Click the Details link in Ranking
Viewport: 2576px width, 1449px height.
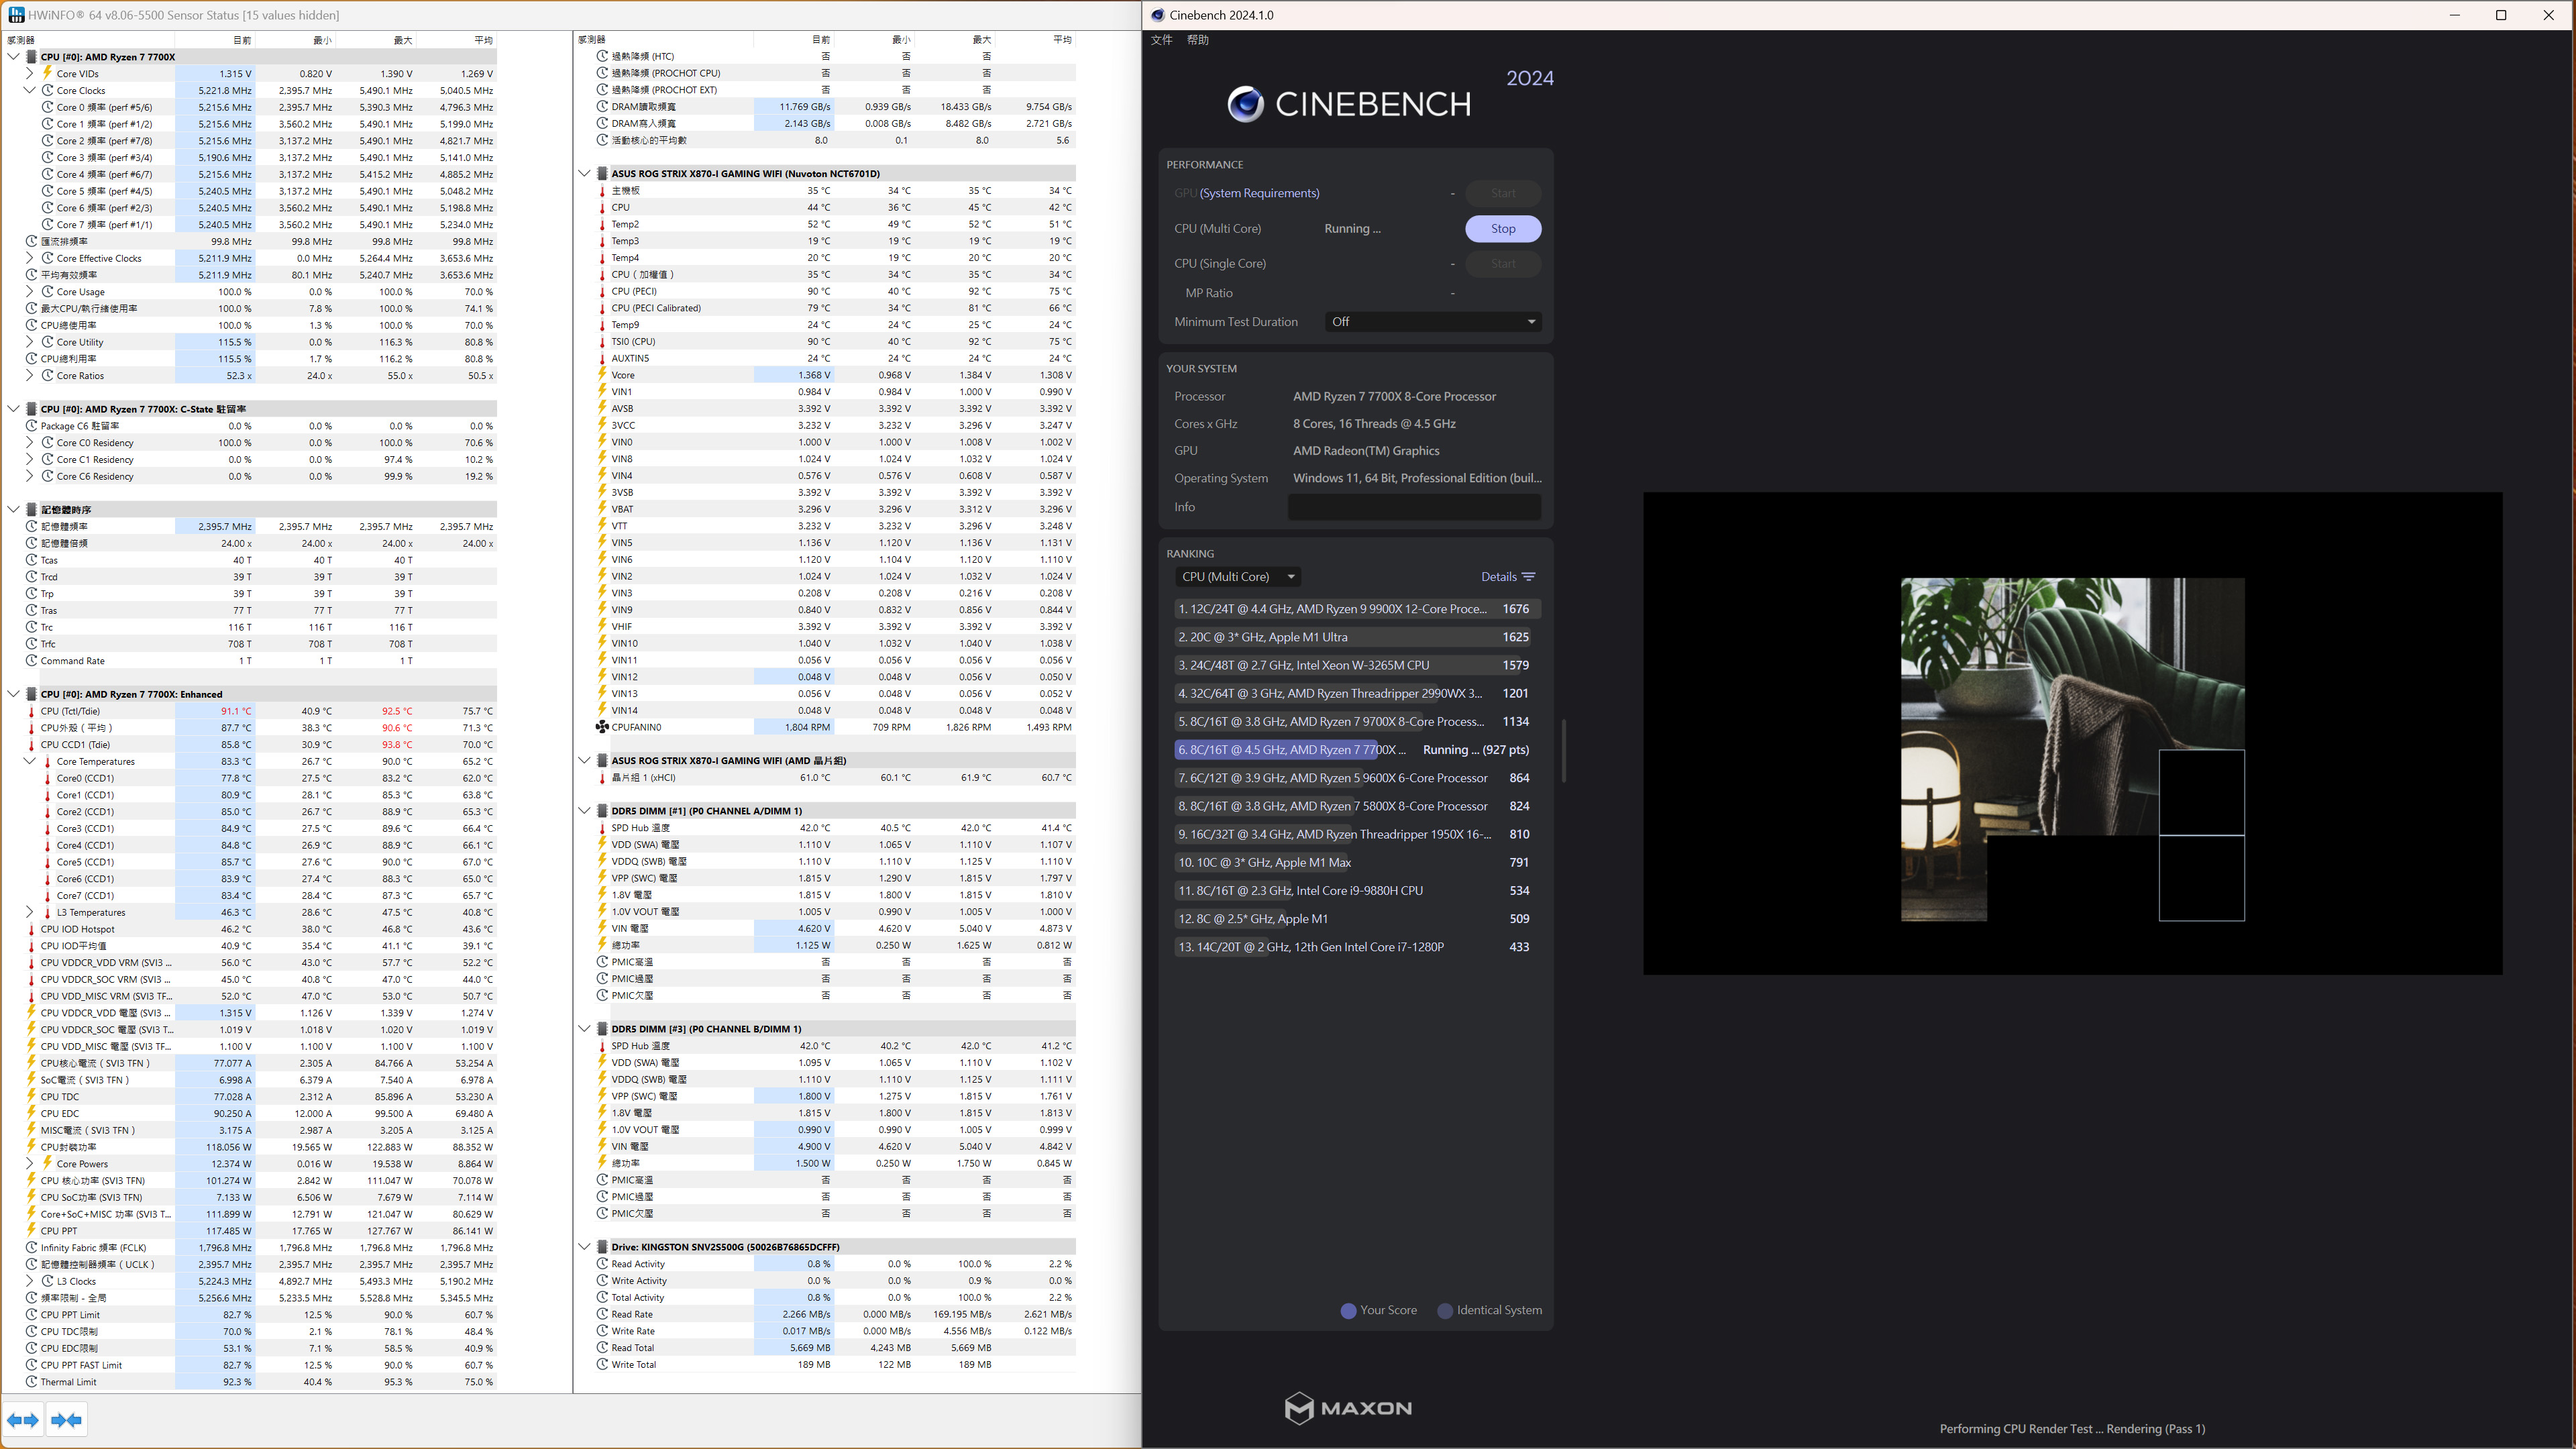coord(1498,577)
